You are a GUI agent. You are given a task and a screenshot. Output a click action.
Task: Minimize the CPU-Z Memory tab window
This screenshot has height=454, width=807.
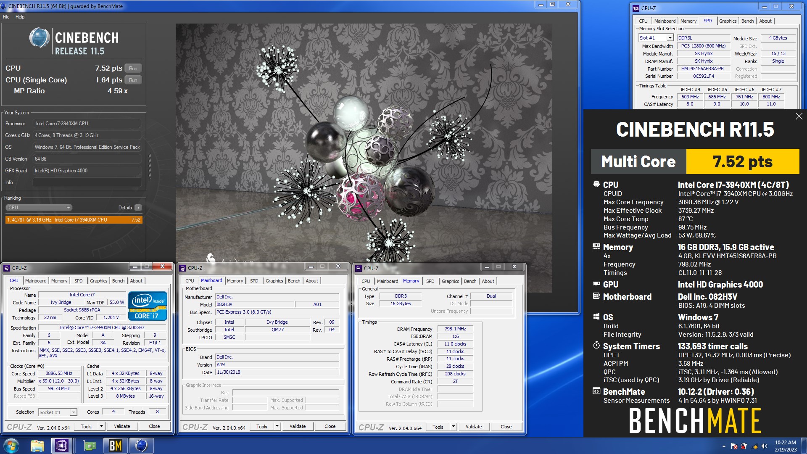[x=487, y=267]
